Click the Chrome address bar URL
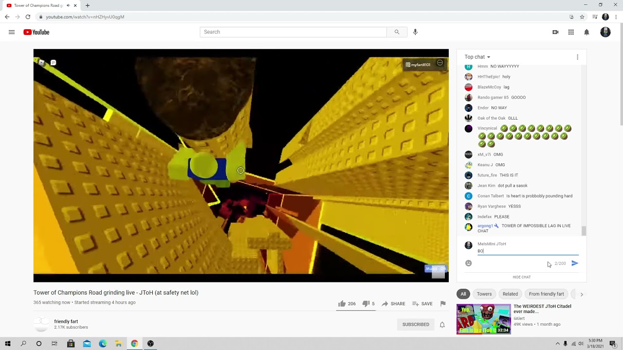This screenshot has width=623, height=350. [85, 17]
